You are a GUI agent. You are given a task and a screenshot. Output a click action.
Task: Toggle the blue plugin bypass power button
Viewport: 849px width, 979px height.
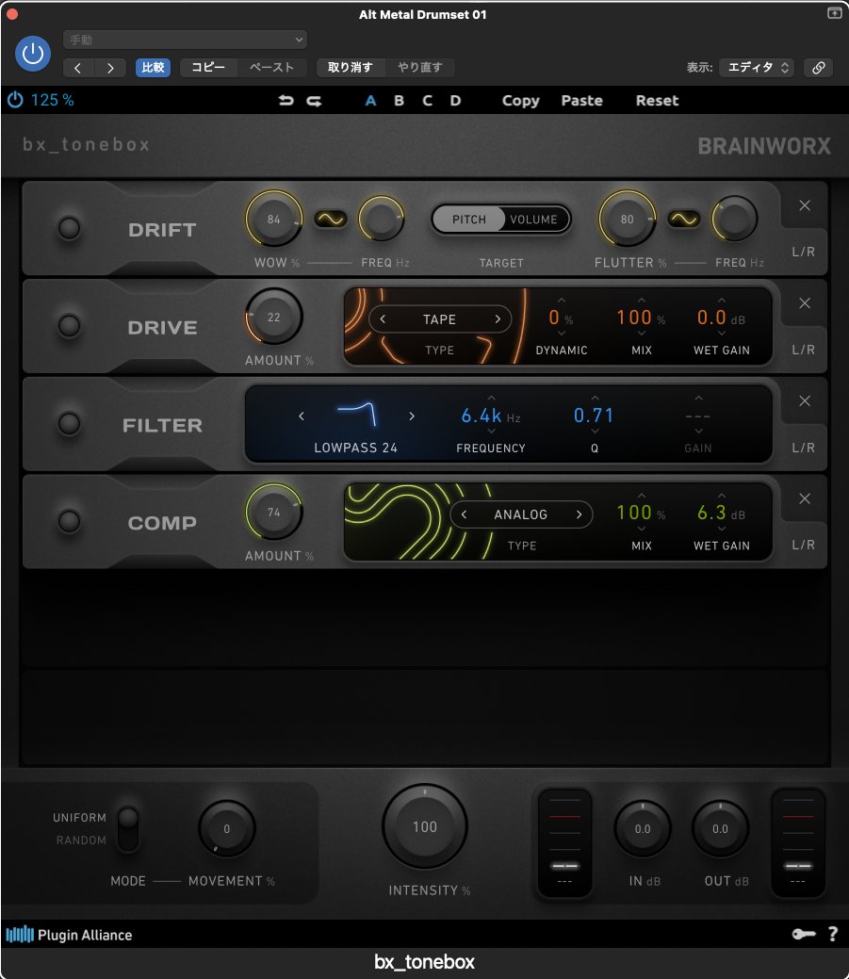(33, 54)
